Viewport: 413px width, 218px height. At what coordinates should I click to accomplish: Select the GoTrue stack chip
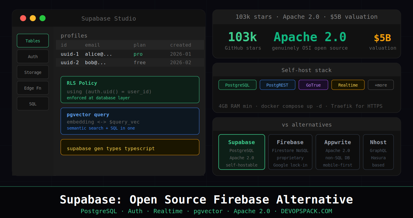[x=313, y=85]
